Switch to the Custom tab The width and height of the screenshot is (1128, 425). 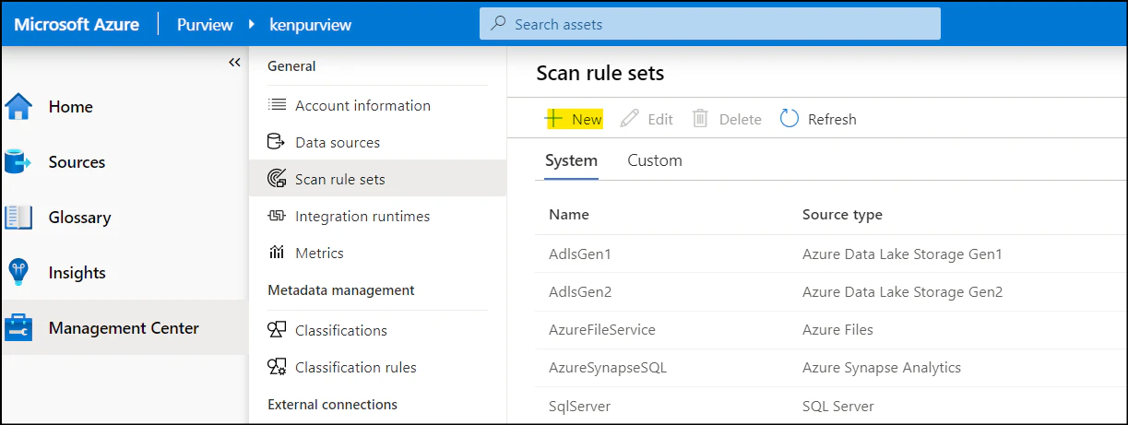tap(655, 160)
